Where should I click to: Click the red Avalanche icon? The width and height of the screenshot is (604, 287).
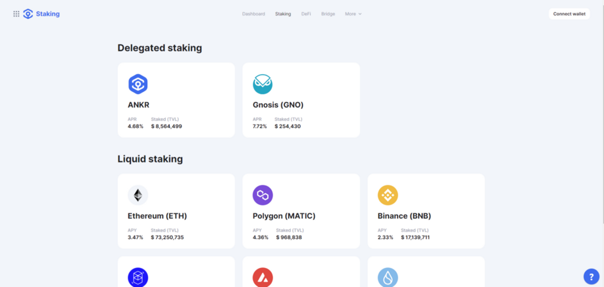pyautogui.click(x=263, y=277)
